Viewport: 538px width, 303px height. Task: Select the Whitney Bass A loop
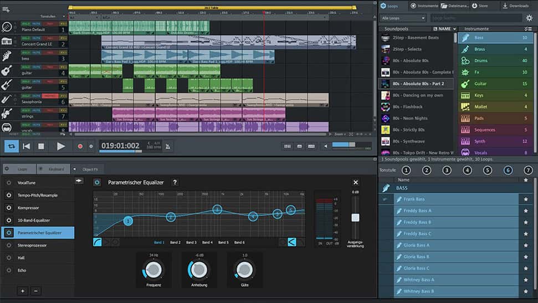456,280
